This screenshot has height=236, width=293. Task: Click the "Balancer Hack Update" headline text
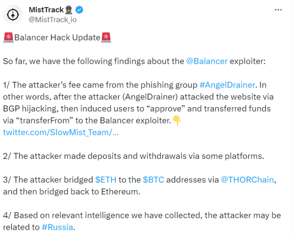click(57, 38)
